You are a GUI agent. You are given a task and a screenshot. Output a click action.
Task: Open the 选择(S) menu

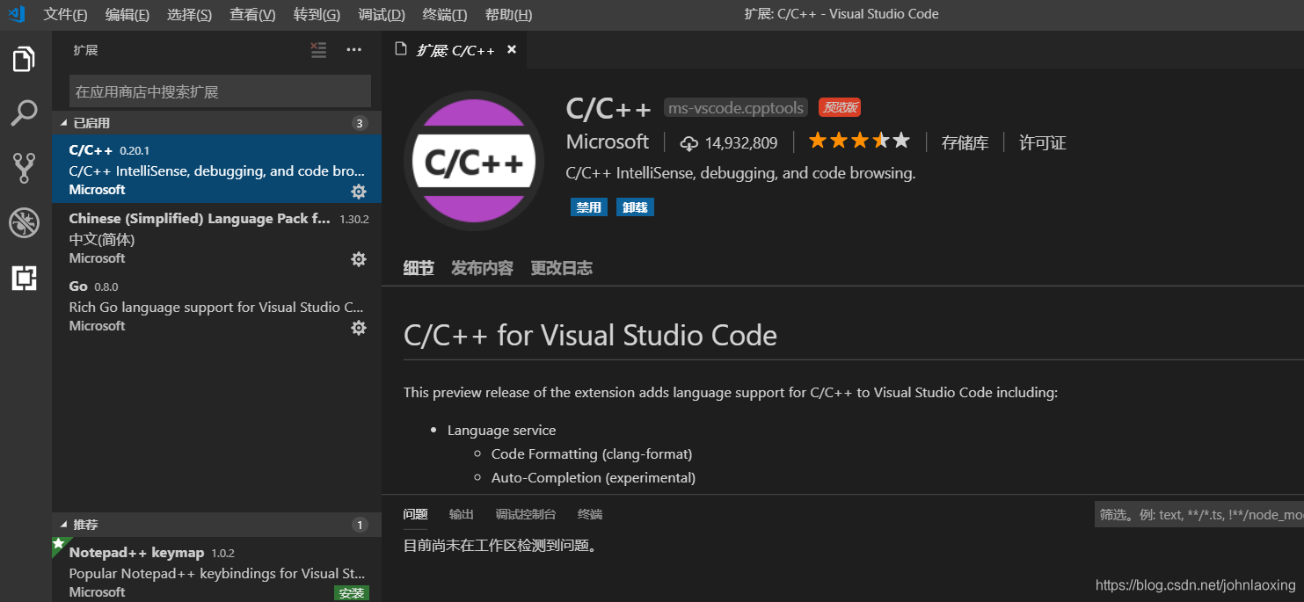tap(189, 15)
